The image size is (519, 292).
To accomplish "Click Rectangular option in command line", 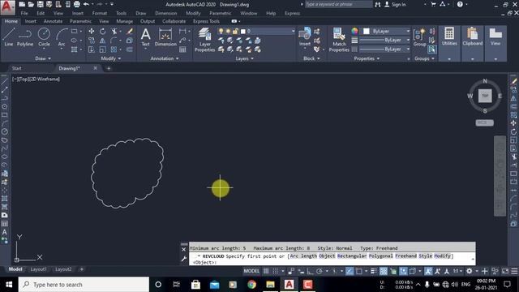I will tap(352, 256).
